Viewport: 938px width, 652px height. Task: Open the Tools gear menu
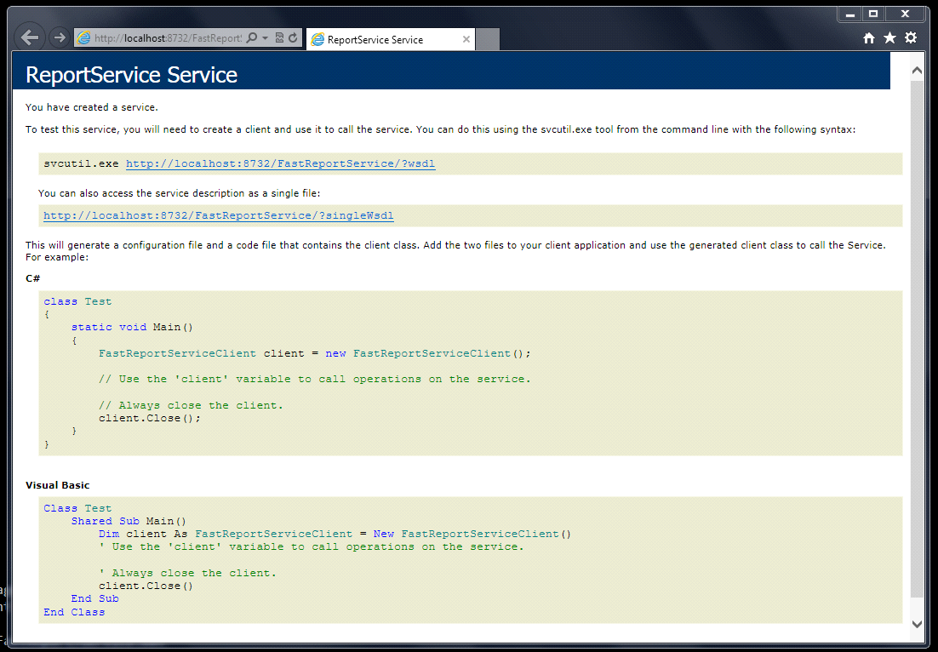point(911,37)
